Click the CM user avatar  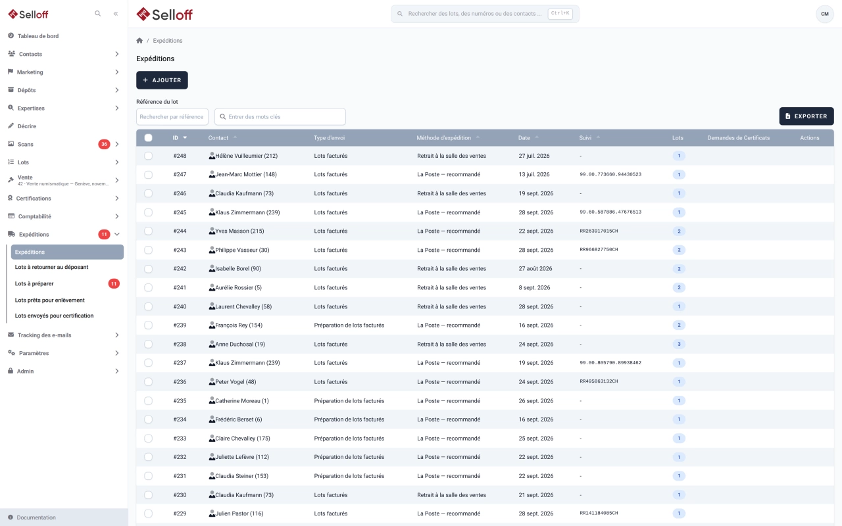click(x=824, y=14)
